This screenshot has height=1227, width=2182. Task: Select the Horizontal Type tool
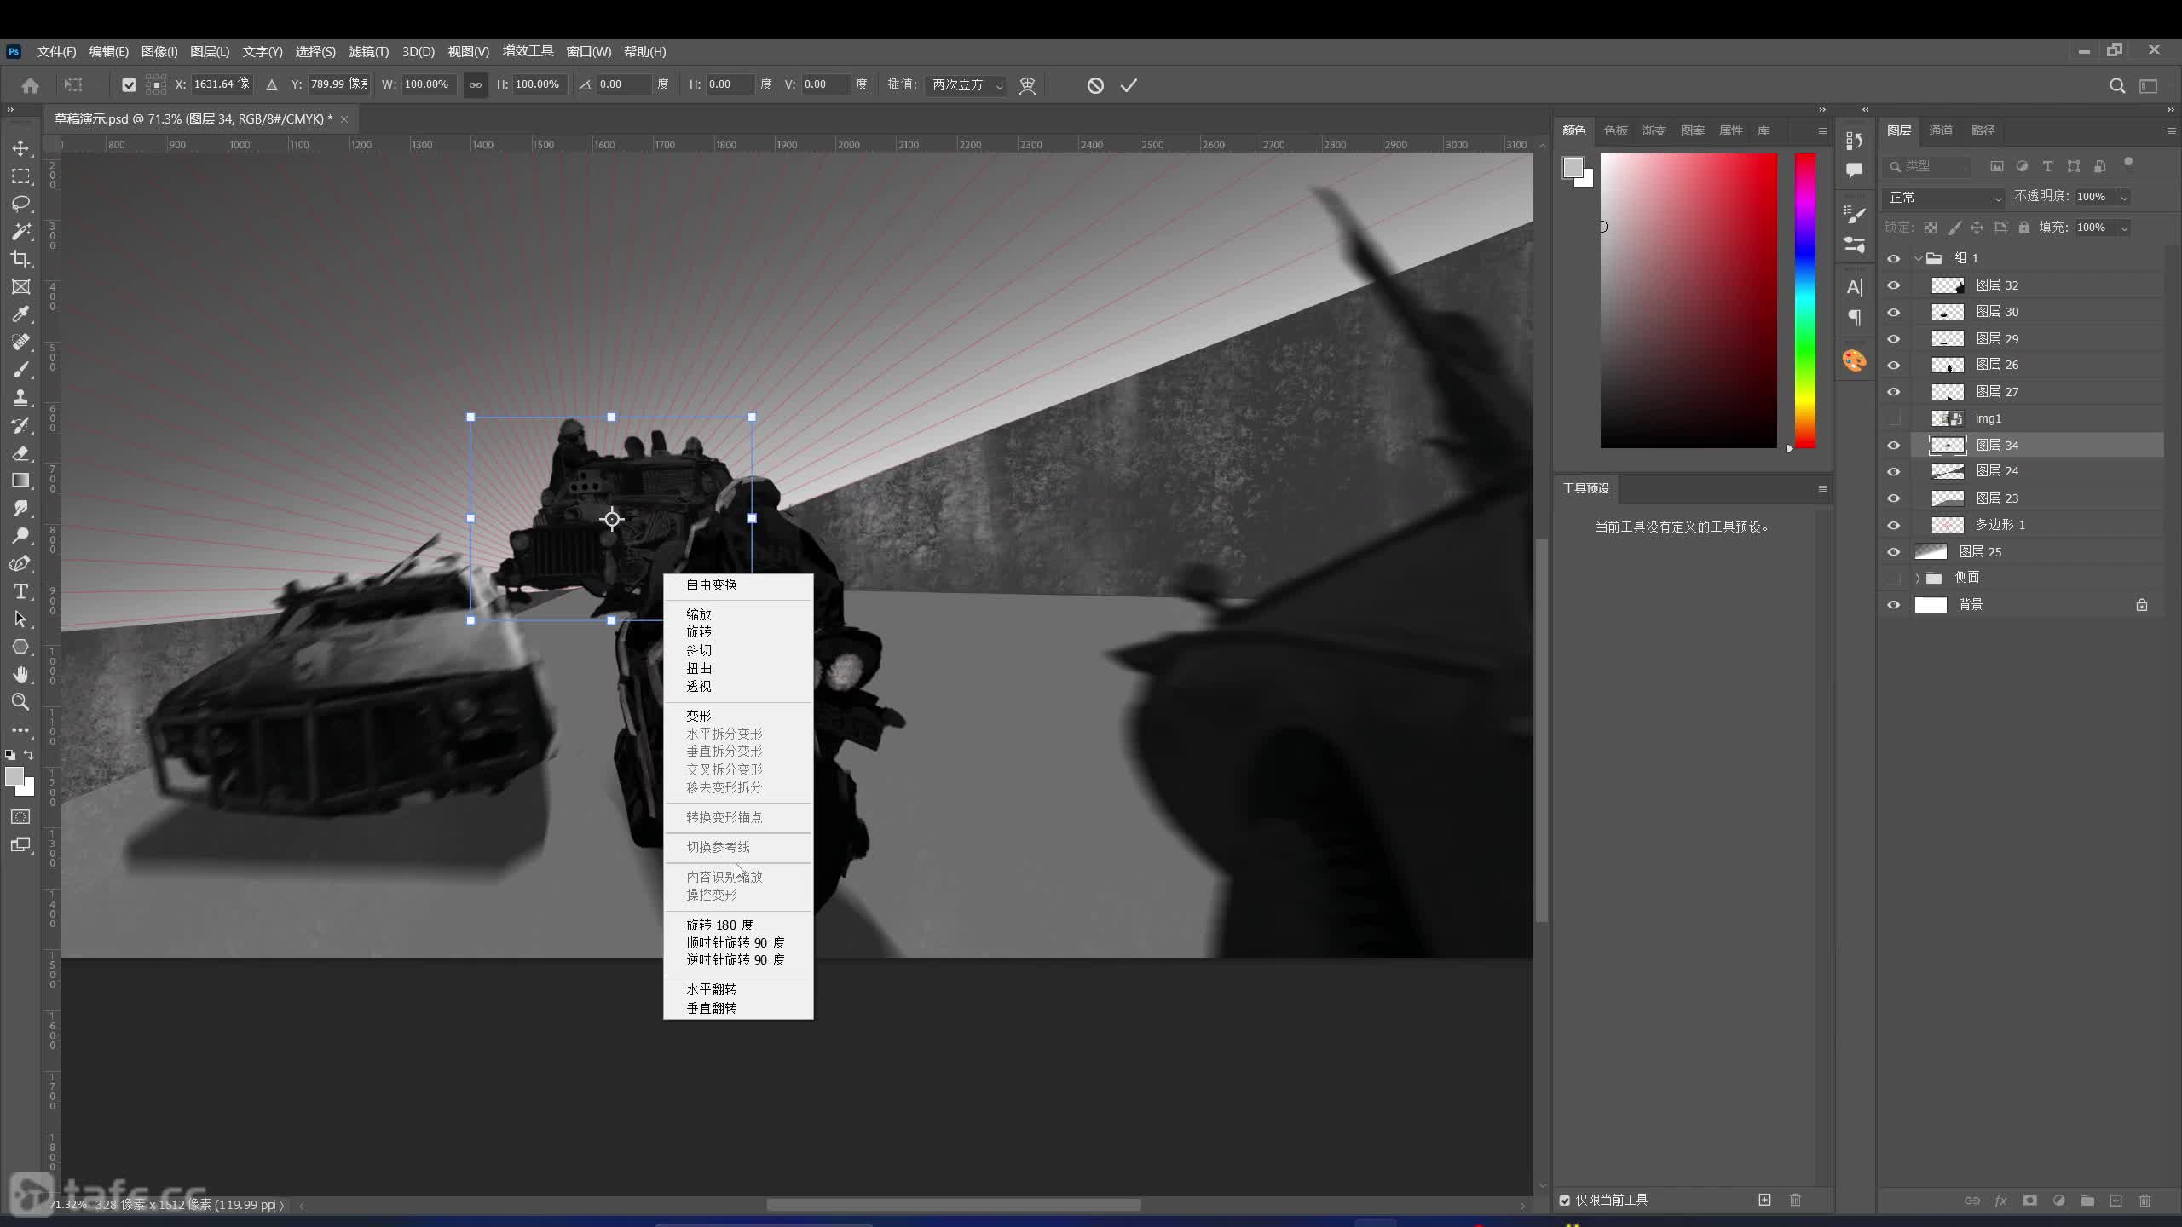(20, 591)
